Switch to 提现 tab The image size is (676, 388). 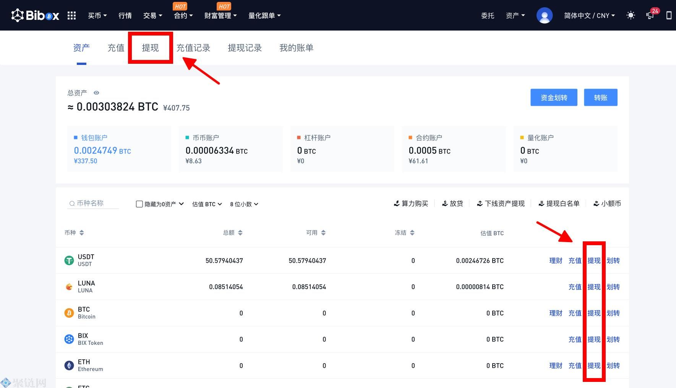[150, 48]
